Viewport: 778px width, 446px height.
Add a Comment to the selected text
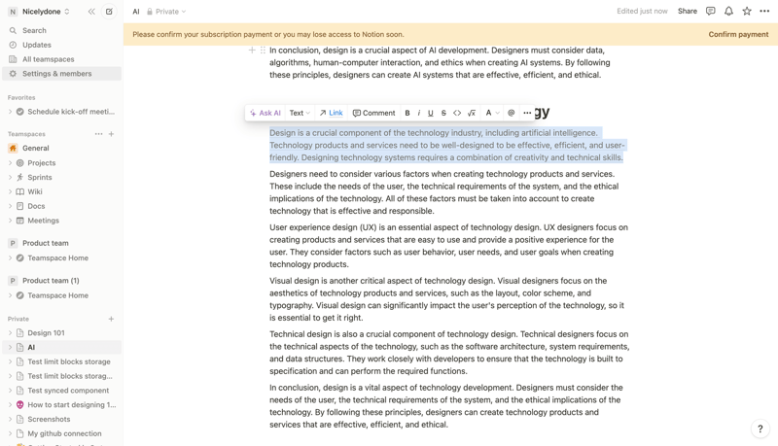[373, 113]
